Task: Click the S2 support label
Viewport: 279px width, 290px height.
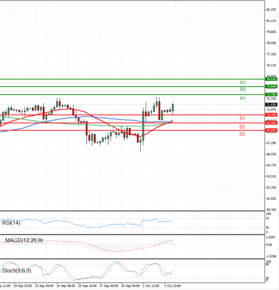Action: coord(242,127)
